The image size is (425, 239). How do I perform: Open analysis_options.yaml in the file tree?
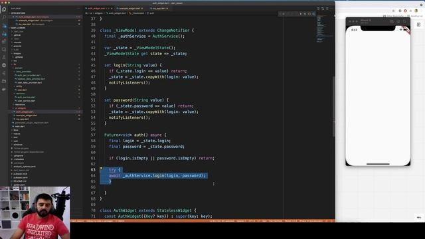point(25,167)
